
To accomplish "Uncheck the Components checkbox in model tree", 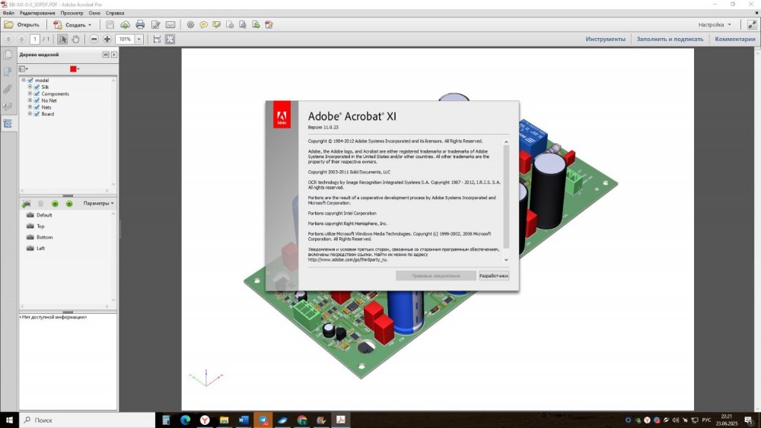I will pos(37,94).
